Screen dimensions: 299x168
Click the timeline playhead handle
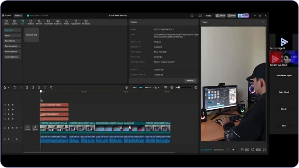(41, 91)
